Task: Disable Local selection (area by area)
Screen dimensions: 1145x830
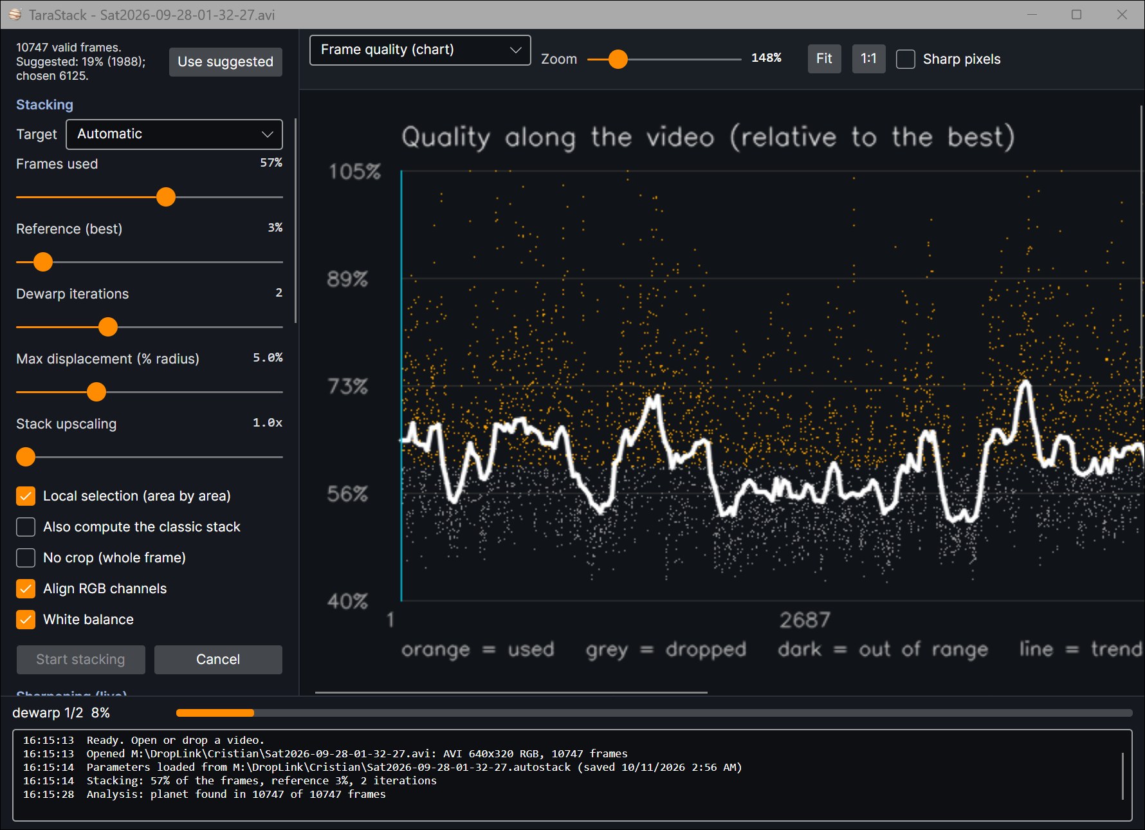Action: 26,496
